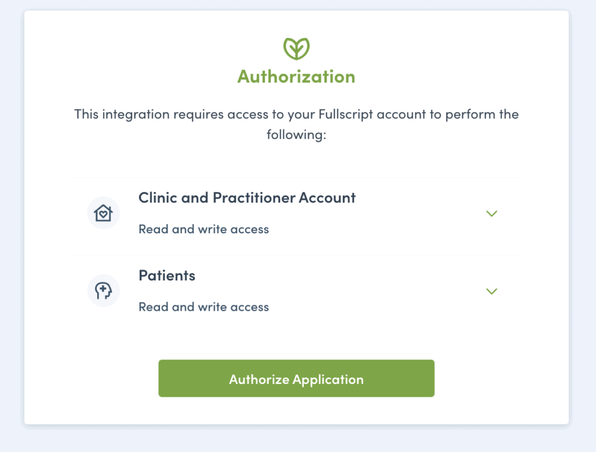Expand the Patients section chevron
The image size is (596, 452).
(x=491, y=291)
